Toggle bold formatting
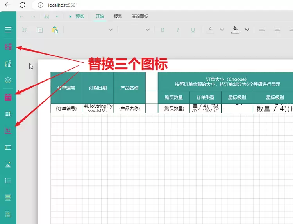 click(163, 30)
